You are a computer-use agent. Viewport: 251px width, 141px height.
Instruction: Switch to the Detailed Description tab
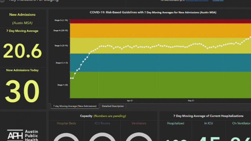click(113, 106)
